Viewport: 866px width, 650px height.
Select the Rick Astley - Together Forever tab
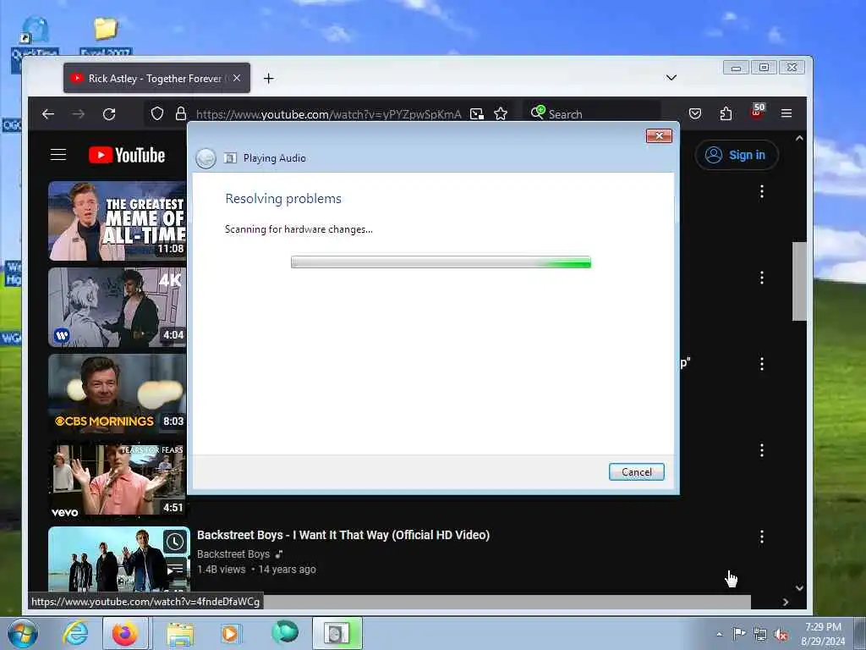click(156, 78)
